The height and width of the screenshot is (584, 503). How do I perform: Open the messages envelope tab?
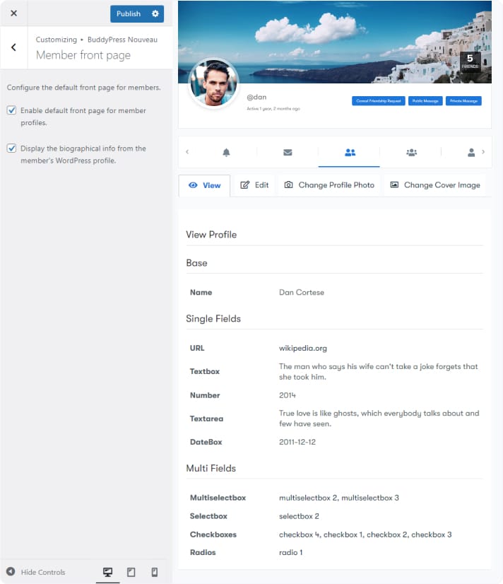[x=288, y=152]
